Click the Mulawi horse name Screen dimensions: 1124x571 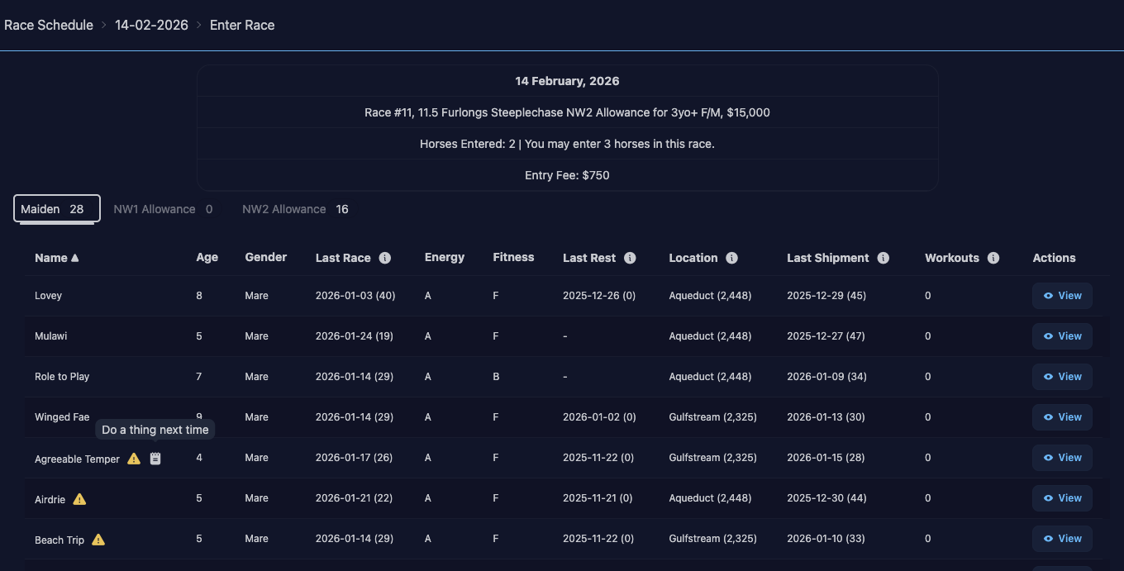(x=49, y=336)
